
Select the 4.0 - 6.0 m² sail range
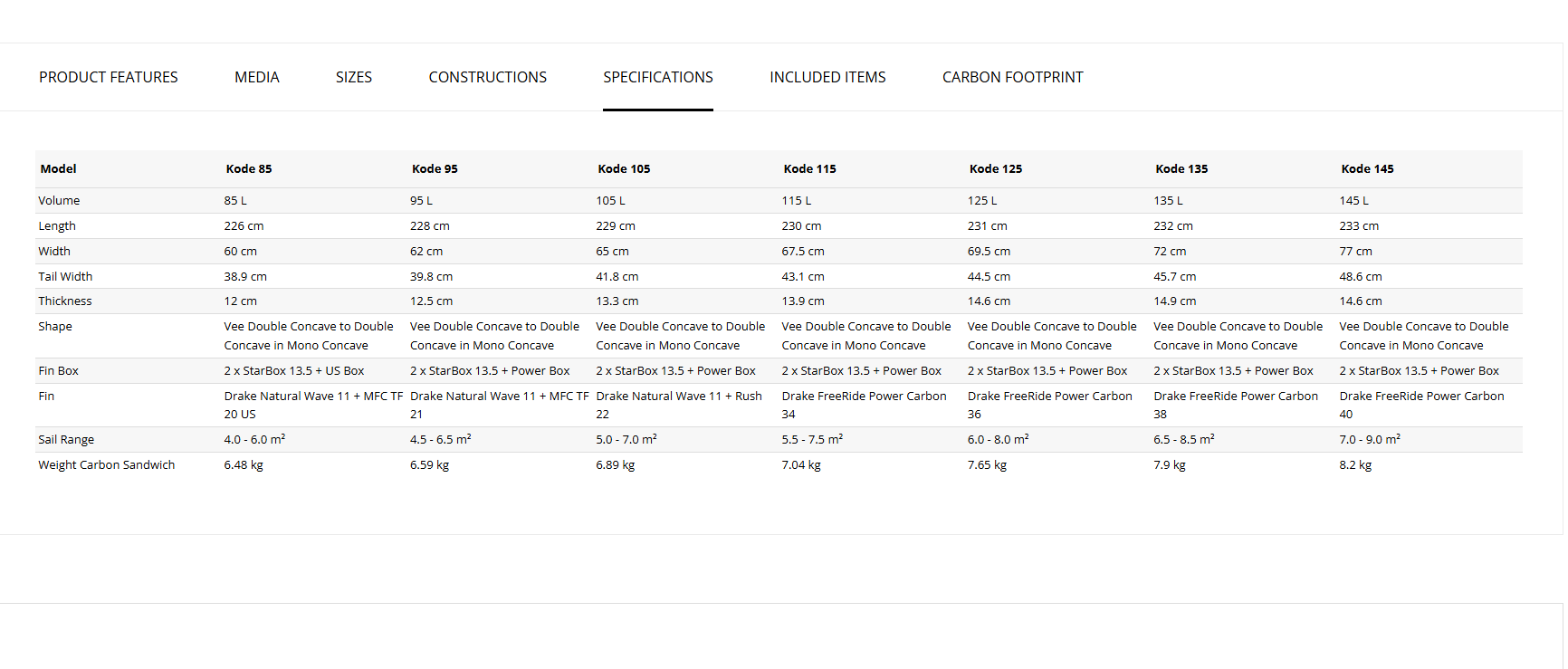(x=254, y=439)
